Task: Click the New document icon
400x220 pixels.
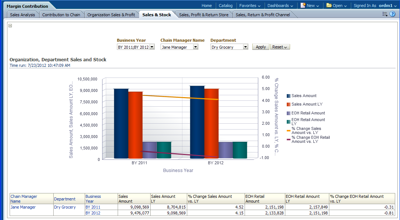Action: click(x=303, y=6)
